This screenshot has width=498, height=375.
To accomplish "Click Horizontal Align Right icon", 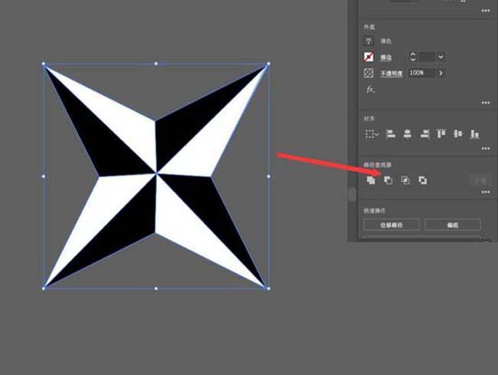I will point(424,134).
